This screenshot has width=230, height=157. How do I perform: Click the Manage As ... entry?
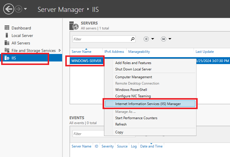[125, 112]
